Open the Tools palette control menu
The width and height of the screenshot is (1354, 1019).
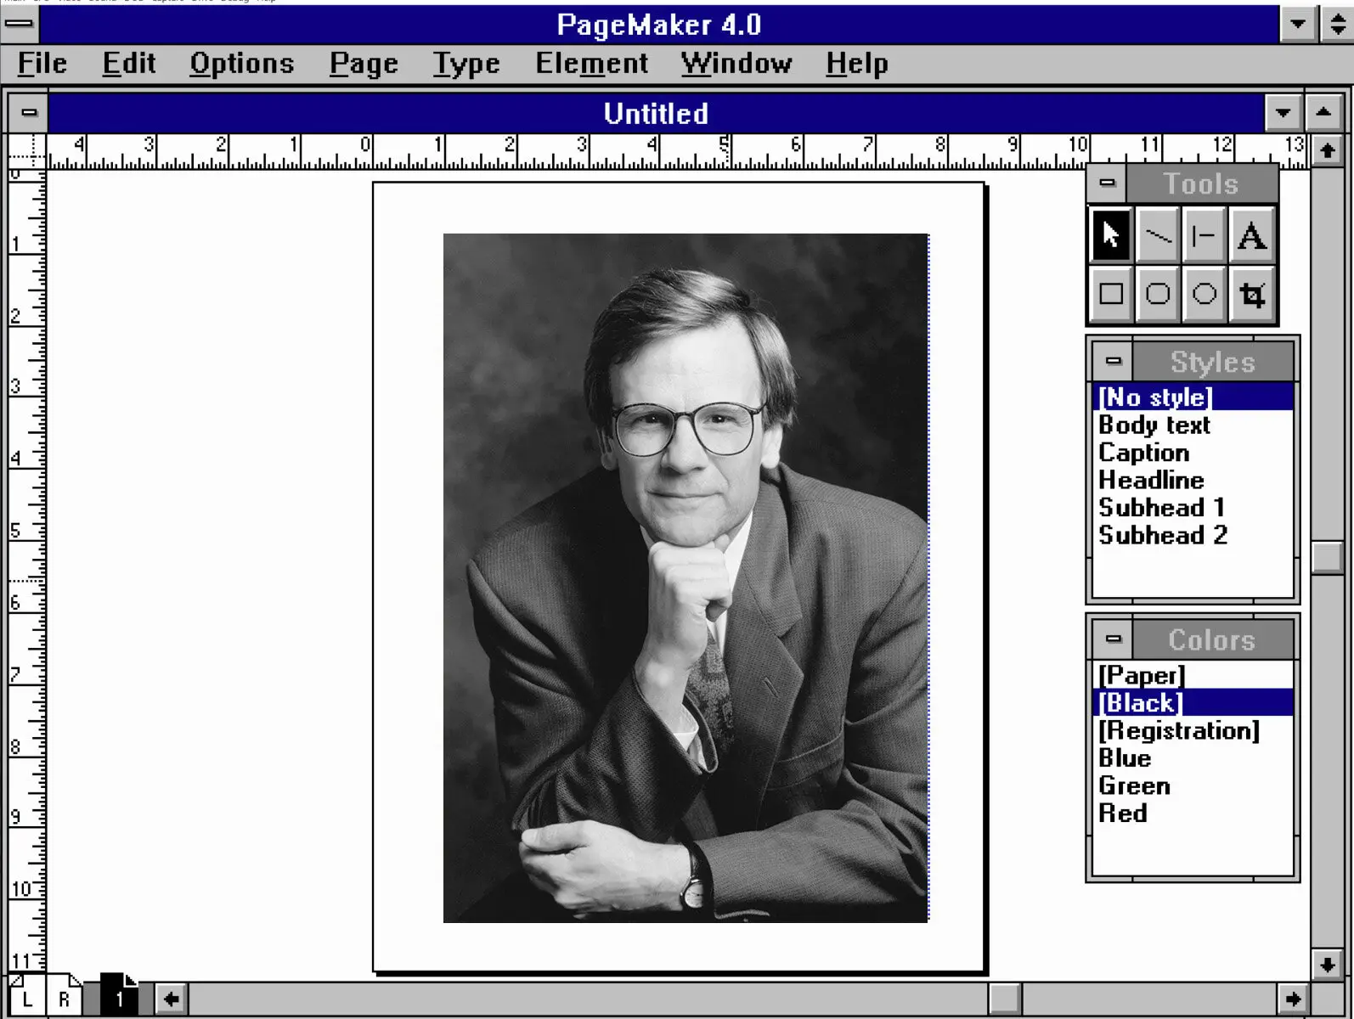1107,183
